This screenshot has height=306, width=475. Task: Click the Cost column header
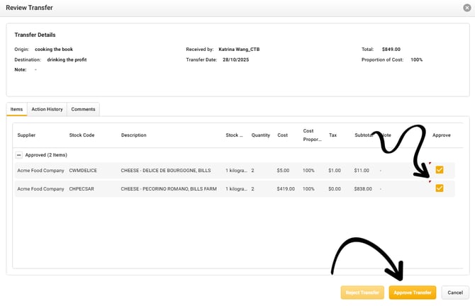pyautogui.click(x=282, y=135)
